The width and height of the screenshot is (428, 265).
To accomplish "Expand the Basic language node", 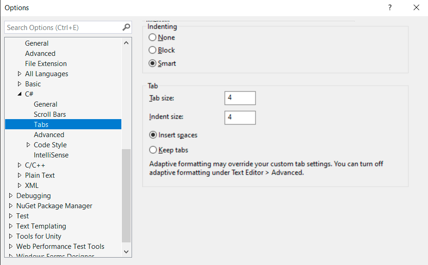I will point(19,84).
